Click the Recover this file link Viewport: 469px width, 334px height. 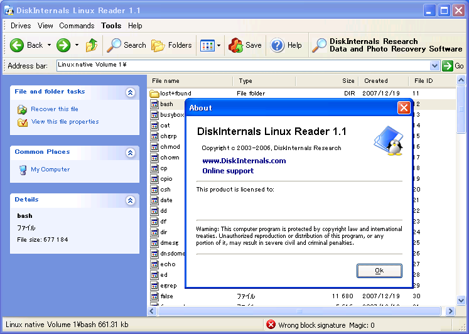tap(55, 109)
